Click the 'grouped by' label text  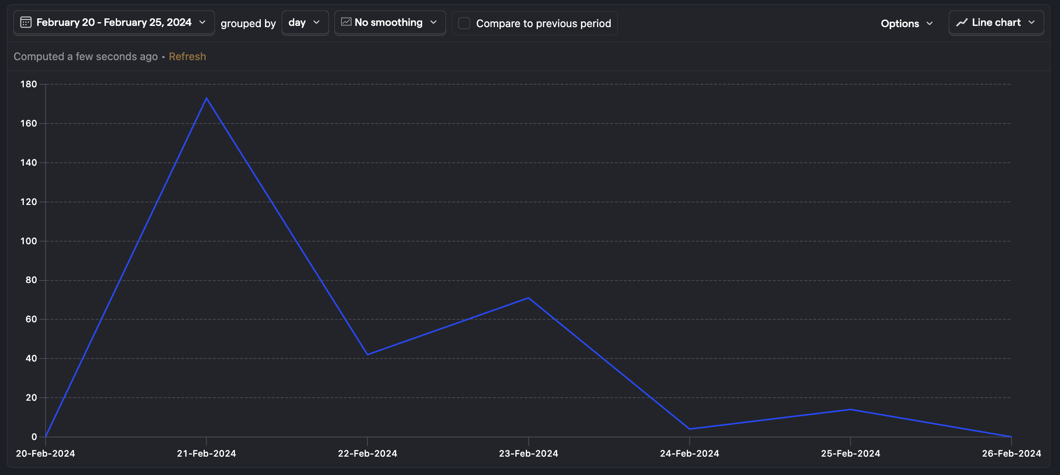point(248,24)
